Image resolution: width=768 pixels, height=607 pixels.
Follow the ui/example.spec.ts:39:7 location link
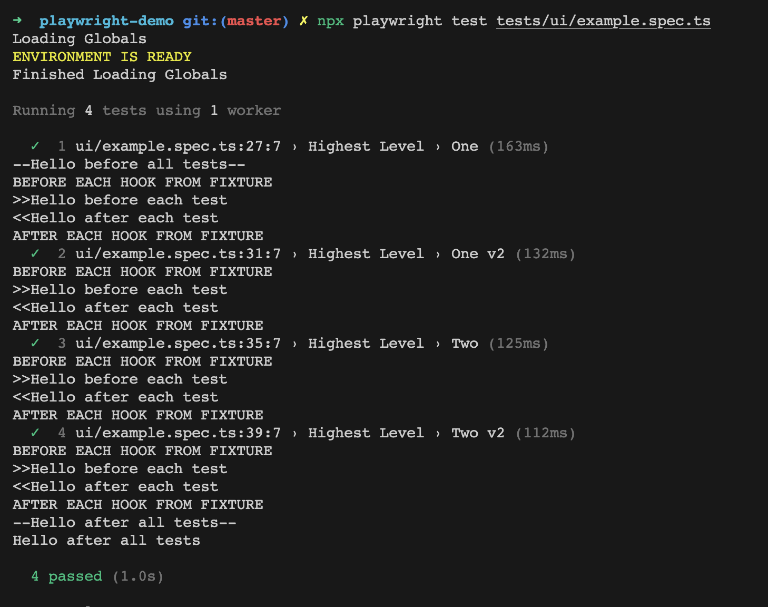point(178,433)
